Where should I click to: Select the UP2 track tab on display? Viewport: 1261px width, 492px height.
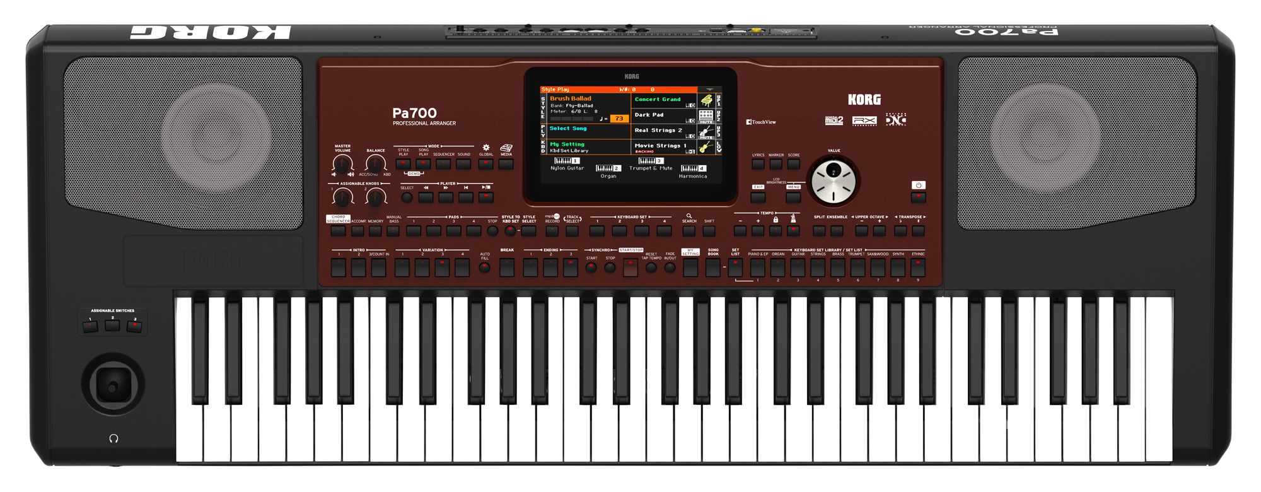click(x=718, y=116)
